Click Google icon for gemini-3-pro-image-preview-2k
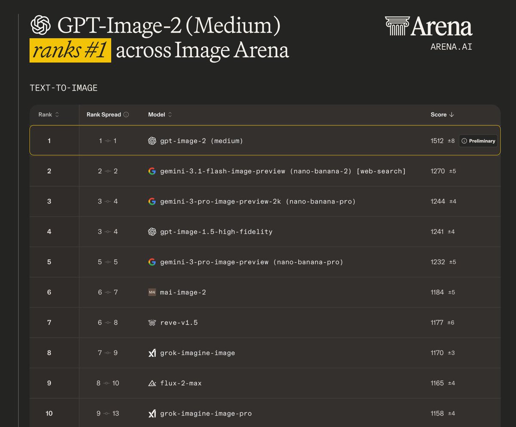 coord(152,201)
